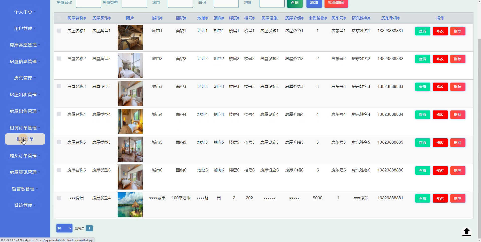Viewport: 481px width, 242px height.
Task: Check the row checkbox for 房屋名称1
Action: (59, 31)
